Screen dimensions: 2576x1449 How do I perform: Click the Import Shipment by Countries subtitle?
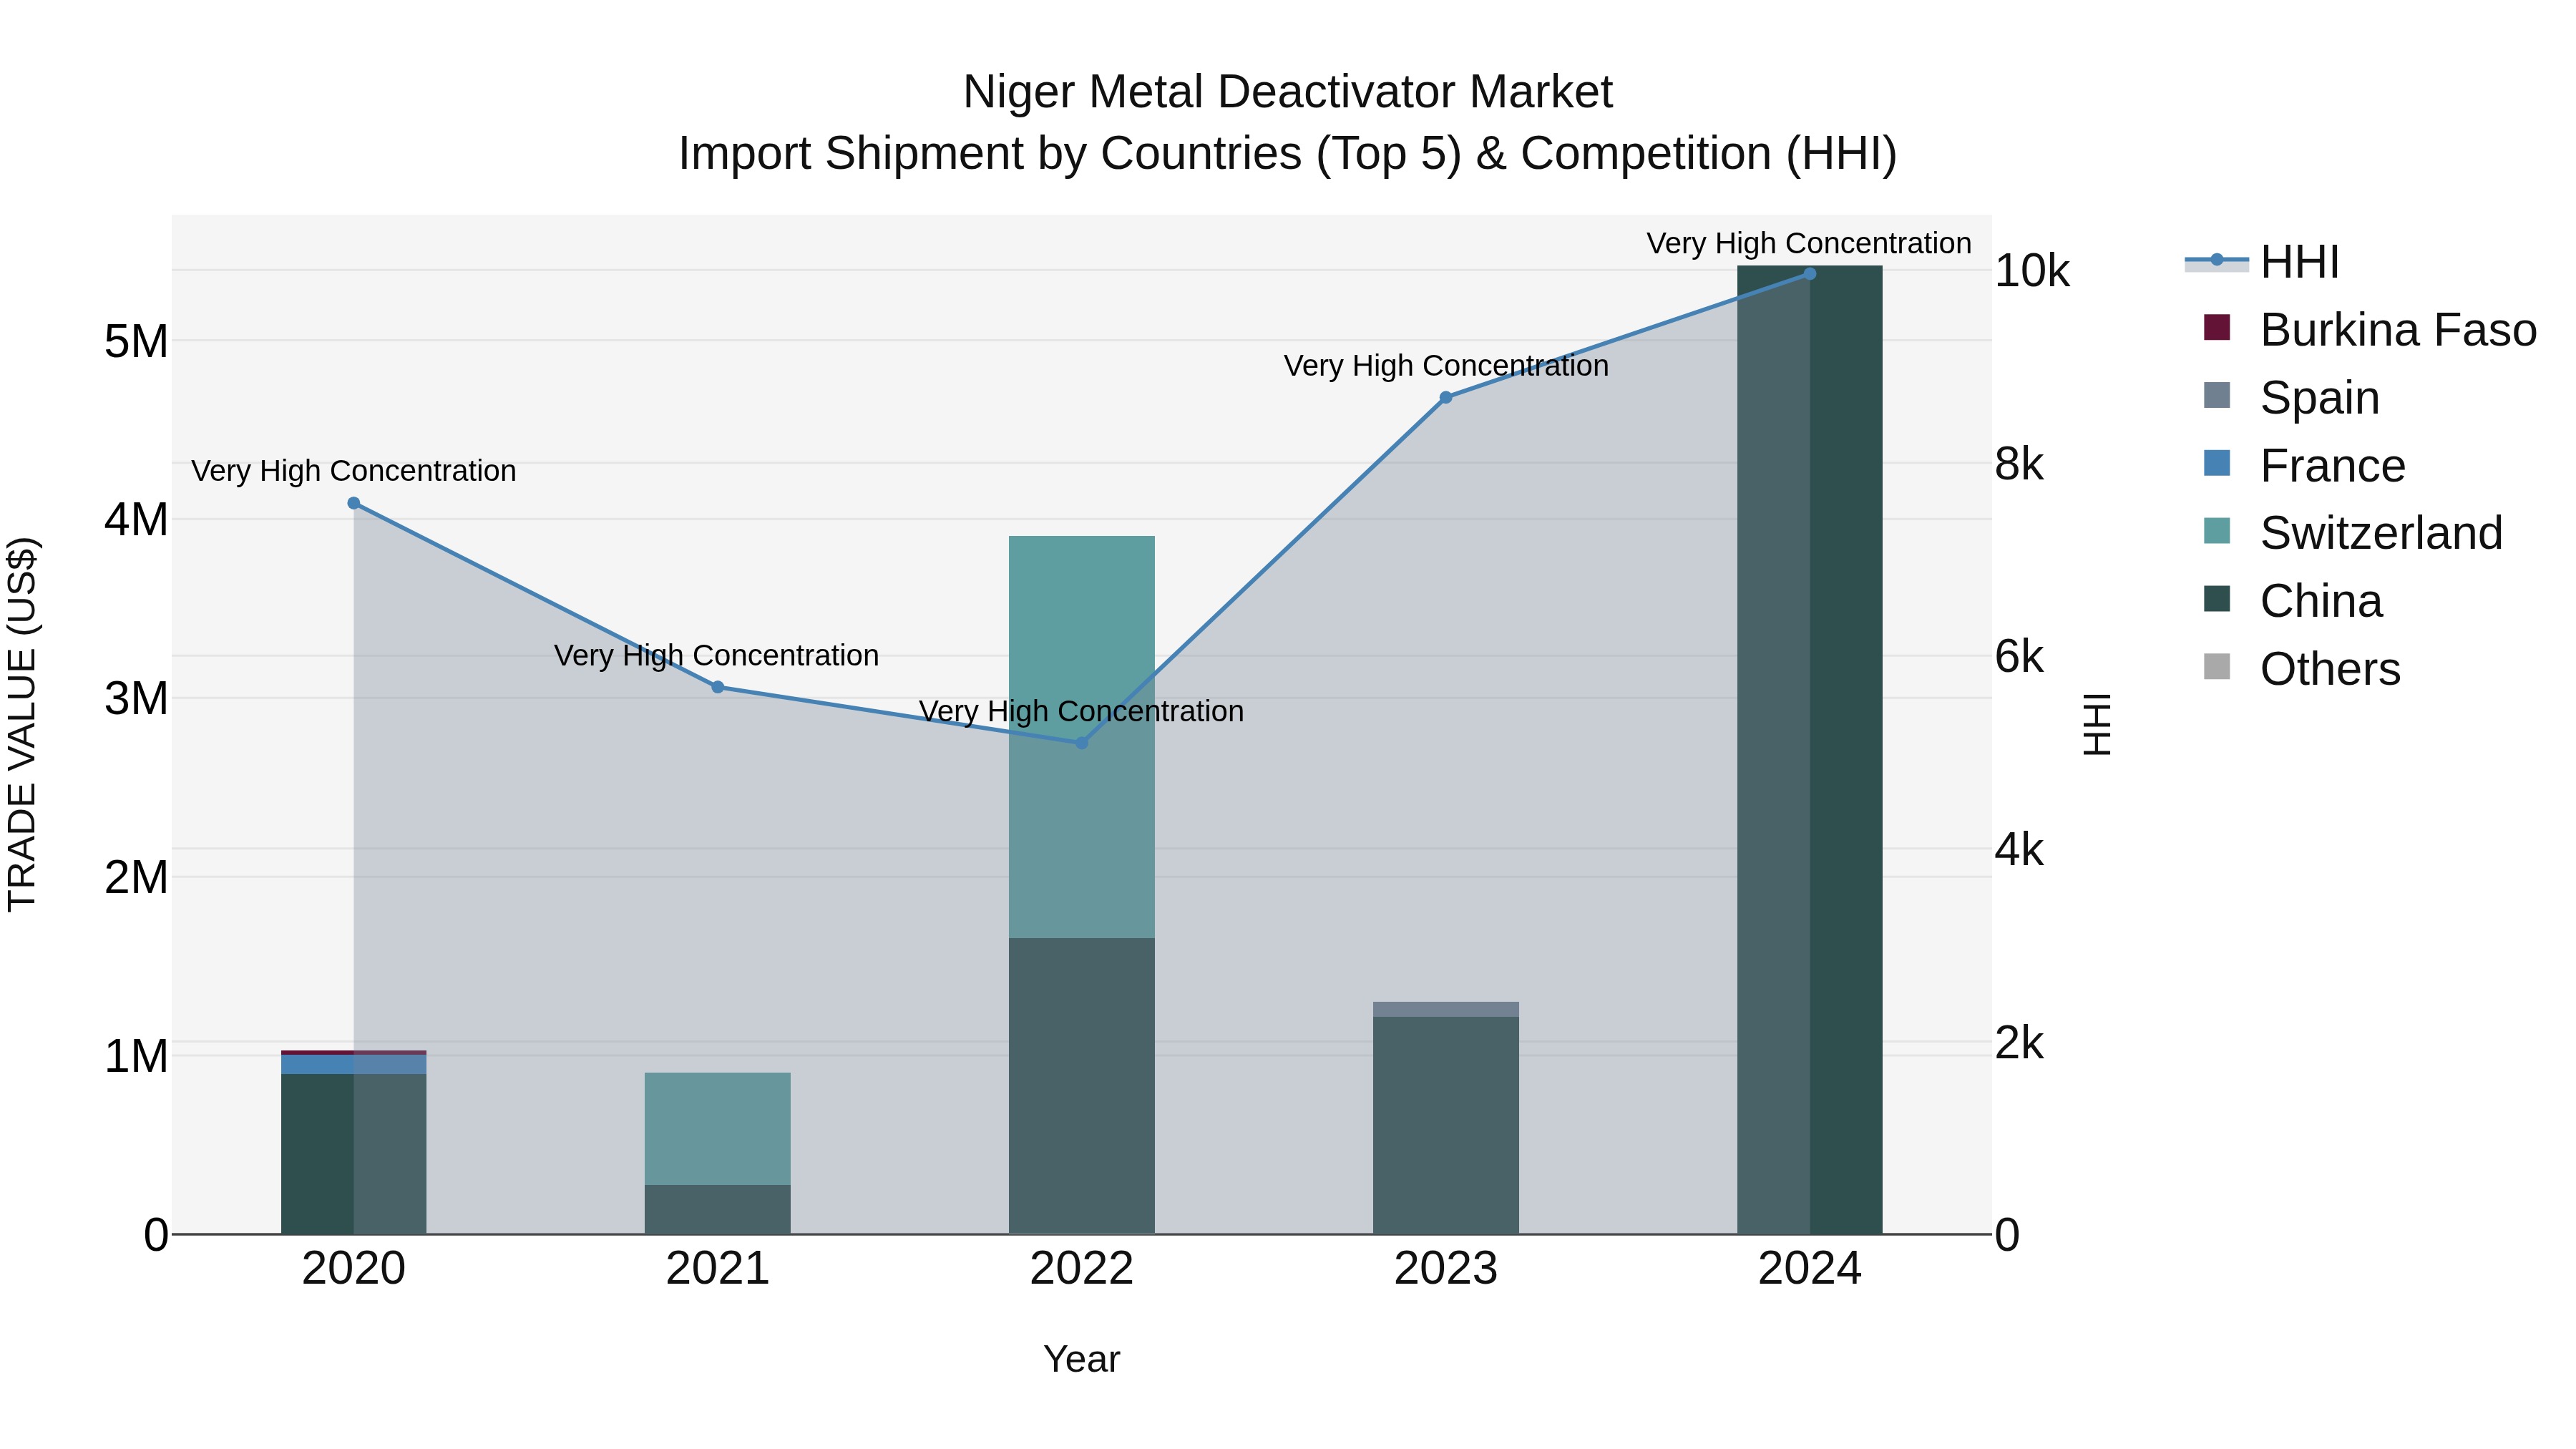coord(1288,154)
